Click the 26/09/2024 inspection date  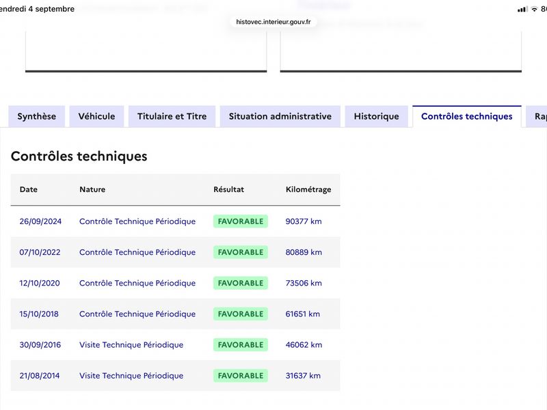pyautogui.click(x=40, y=221)
